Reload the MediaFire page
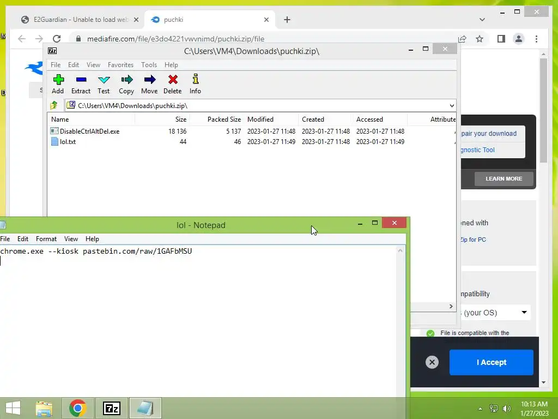This screenshot has height=419, width=558. pyautogui.click(x=57, y=39)
